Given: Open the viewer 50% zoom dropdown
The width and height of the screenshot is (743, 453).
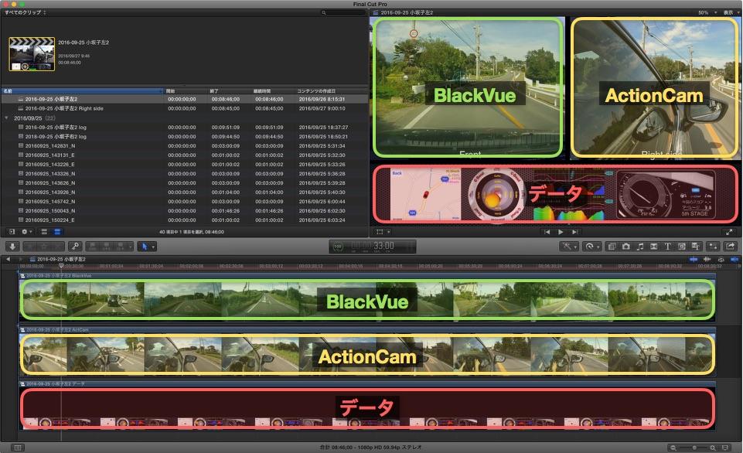Looking at the screenshot, I should (x=707, y=13).
